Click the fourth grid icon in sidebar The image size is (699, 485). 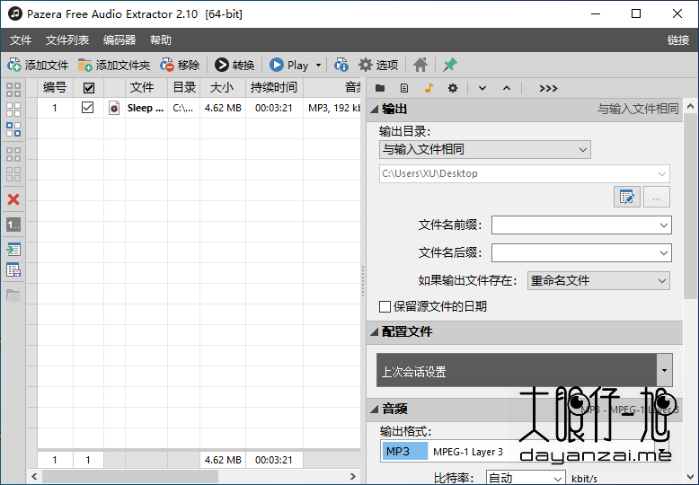click(x=13, y=154)
